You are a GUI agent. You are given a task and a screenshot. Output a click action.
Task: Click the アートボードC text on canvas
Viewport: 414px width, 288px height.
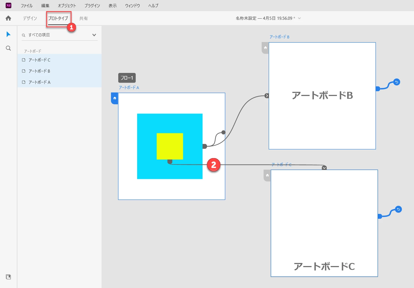(x=324, y=267)
